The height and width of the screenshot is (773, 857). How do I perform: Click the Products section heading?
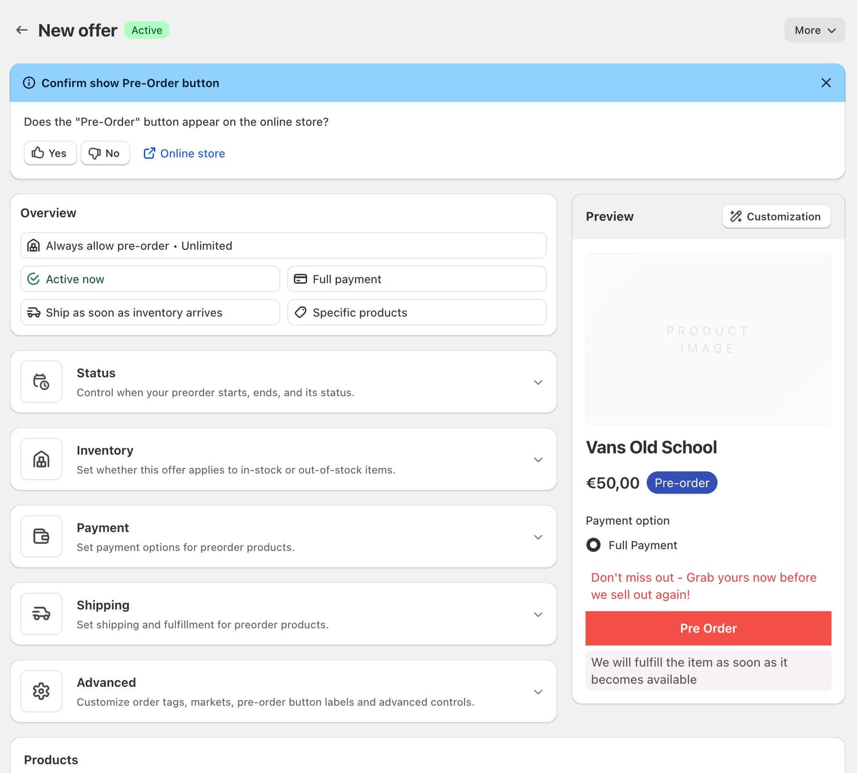click(51, 760)
